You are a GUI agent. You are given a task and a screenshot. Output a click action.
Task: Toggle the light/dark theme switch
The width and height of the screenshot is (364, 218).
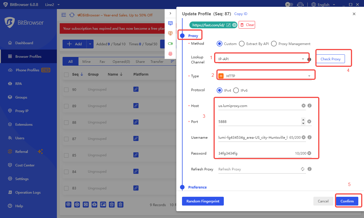(289, 5)
